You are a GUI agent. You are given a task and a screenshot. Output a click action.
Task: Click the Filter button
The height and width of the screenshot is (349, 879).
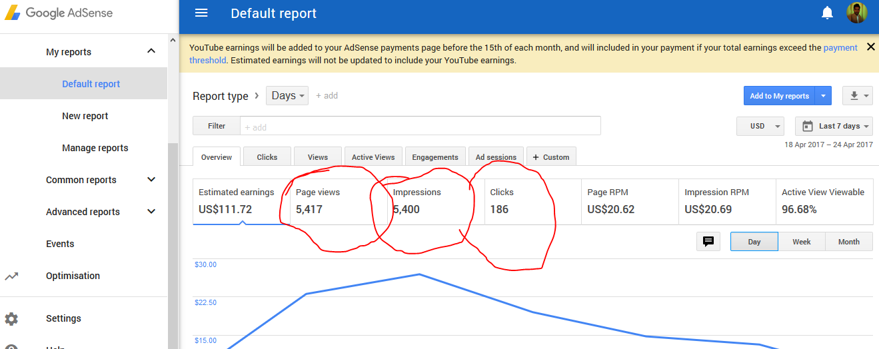(217, 126)
